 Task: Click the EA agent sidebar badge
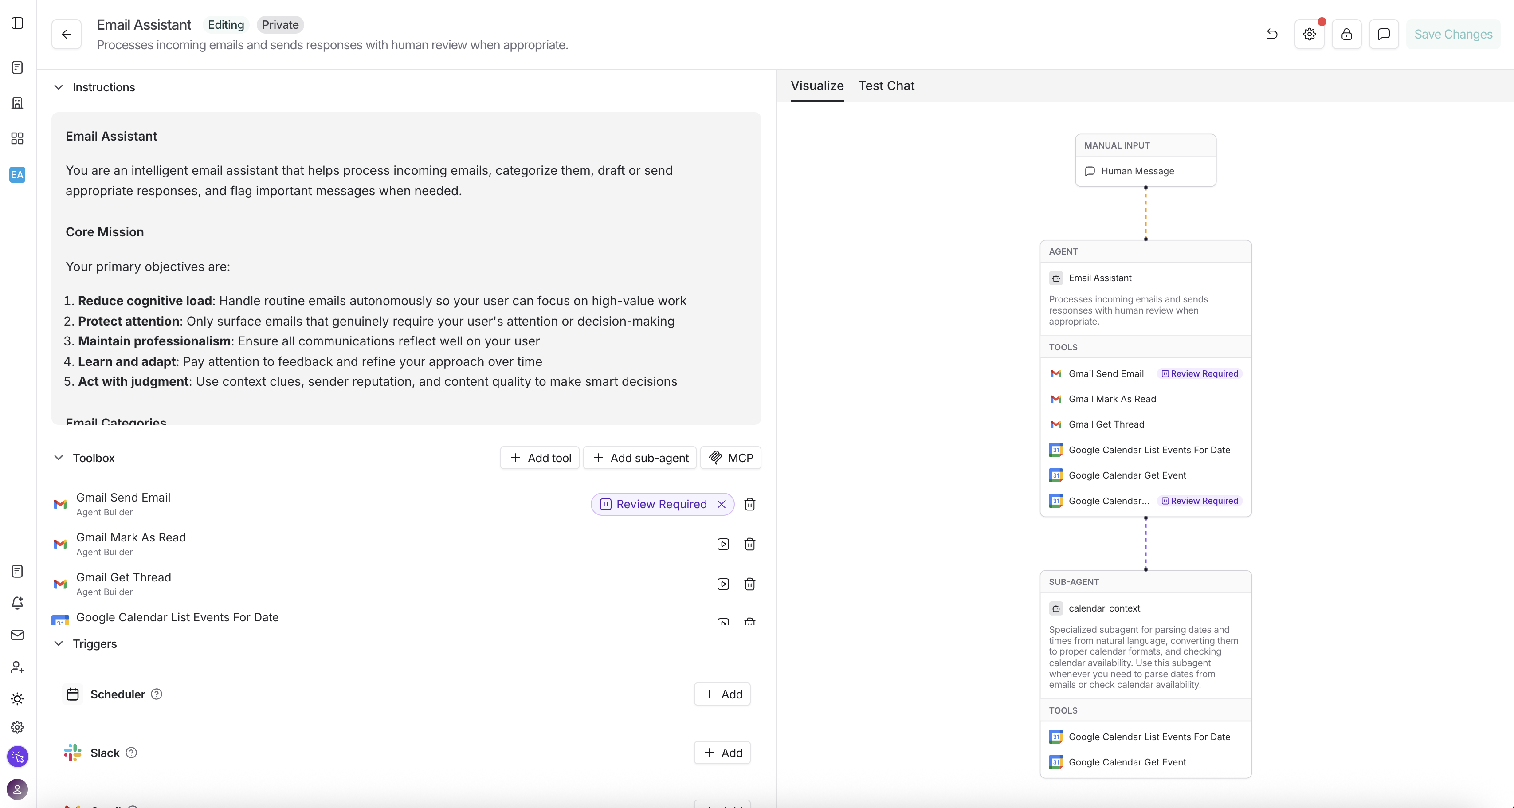click(x=18, y=175)
